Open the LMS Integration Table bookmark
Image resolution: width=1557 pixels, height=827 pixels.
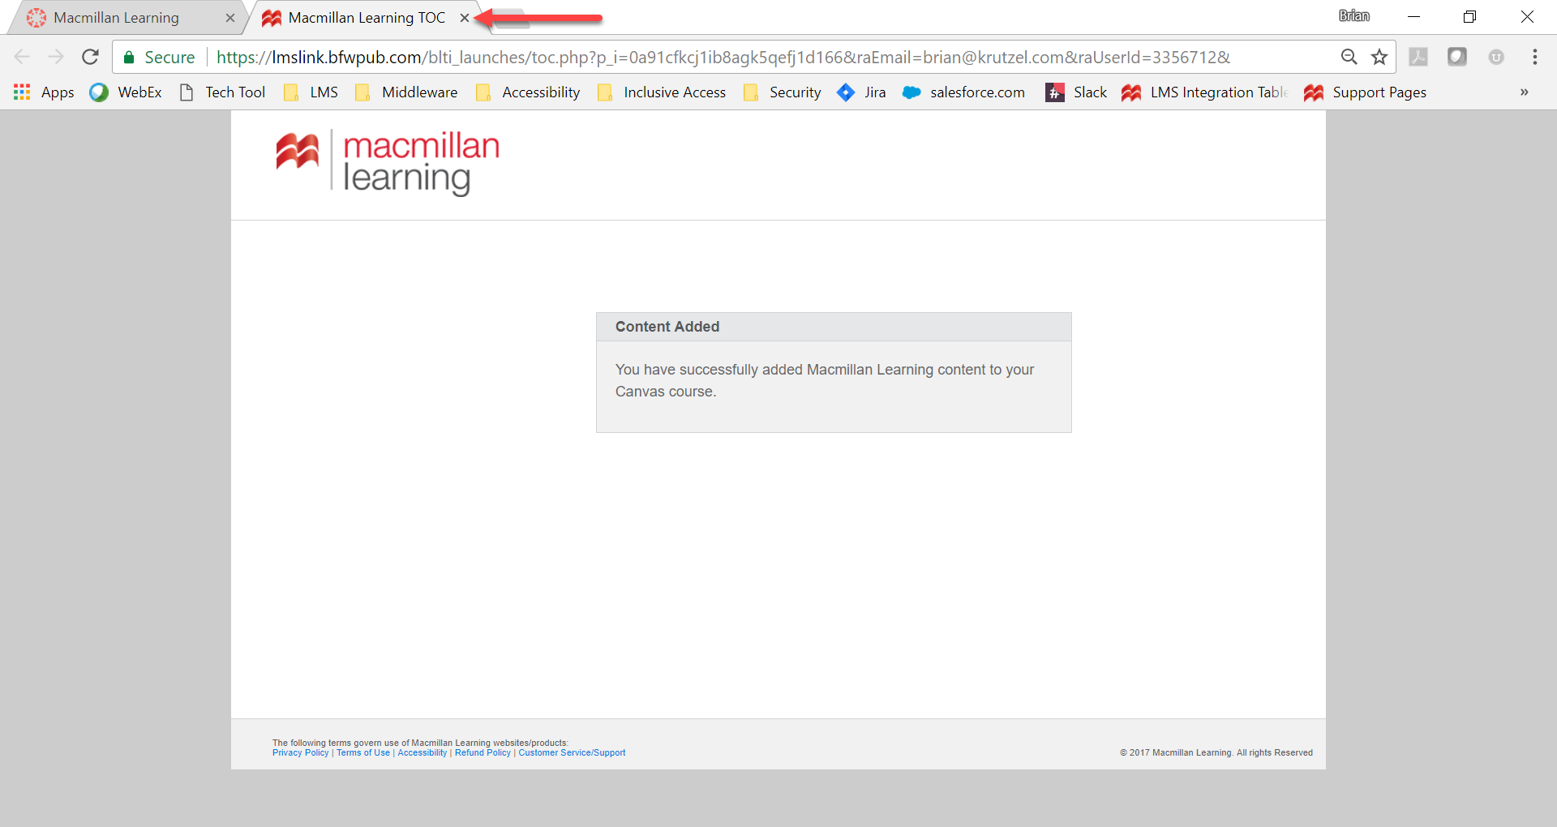pyautogui.click(x=1205, y=92)
